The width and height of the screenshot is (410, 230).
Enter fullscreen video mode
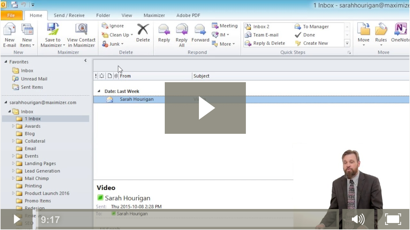pos(393,219)
